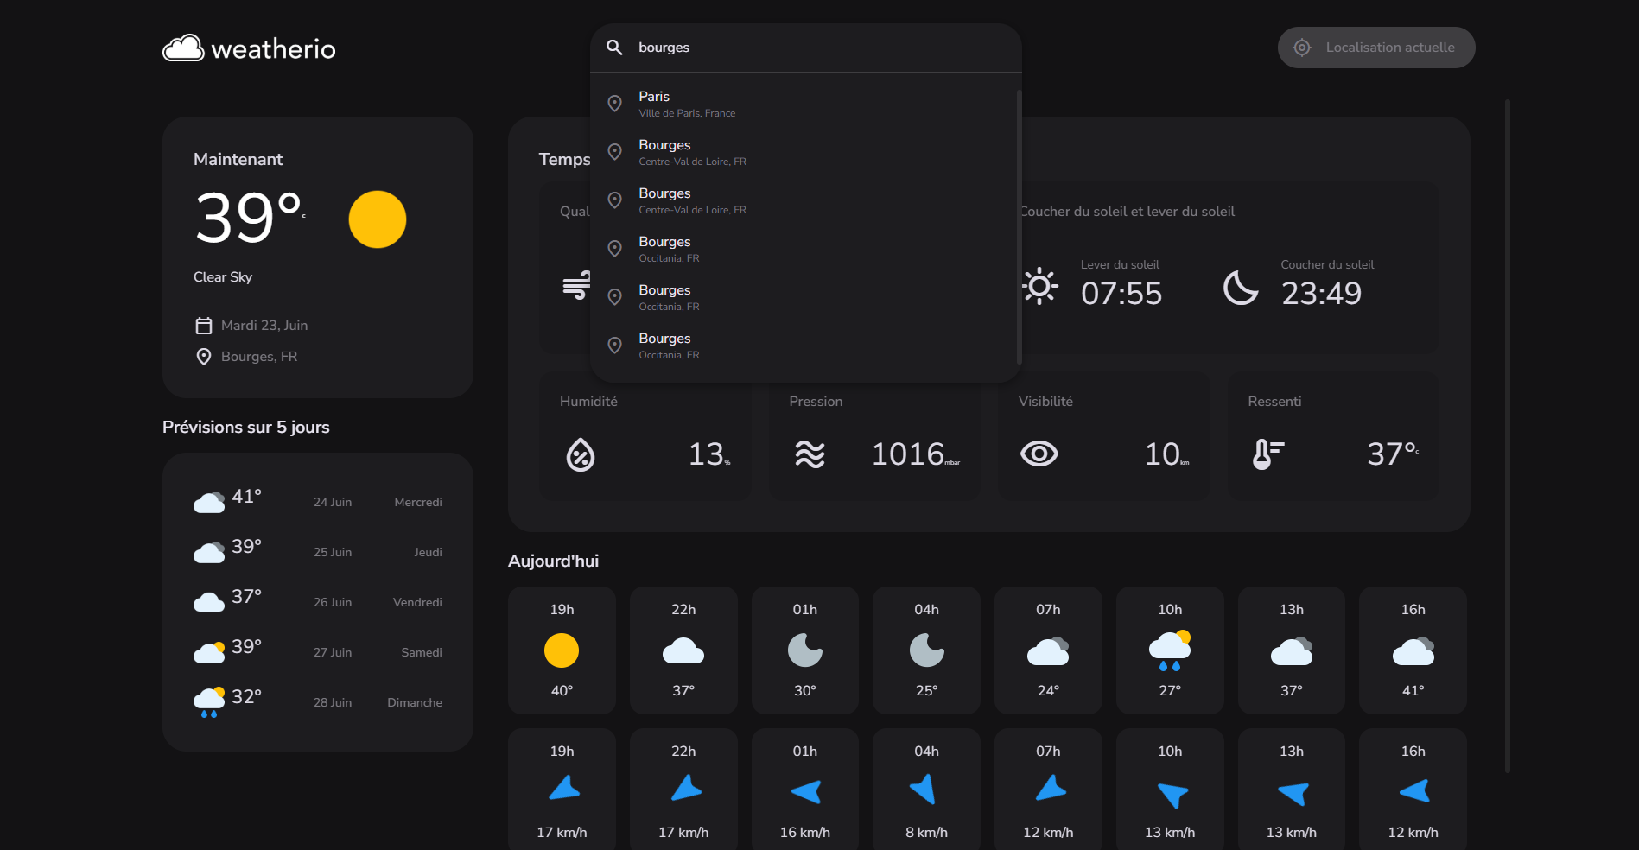Click the cloud icon for Vendredi forecast

tap(209, 602)
